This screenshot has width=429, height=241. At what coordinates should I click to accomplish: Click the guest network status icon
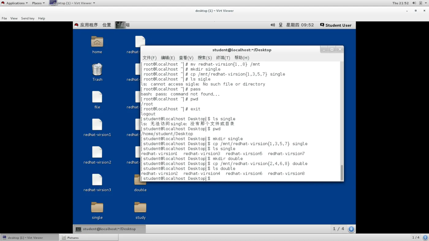click(281, 25)
